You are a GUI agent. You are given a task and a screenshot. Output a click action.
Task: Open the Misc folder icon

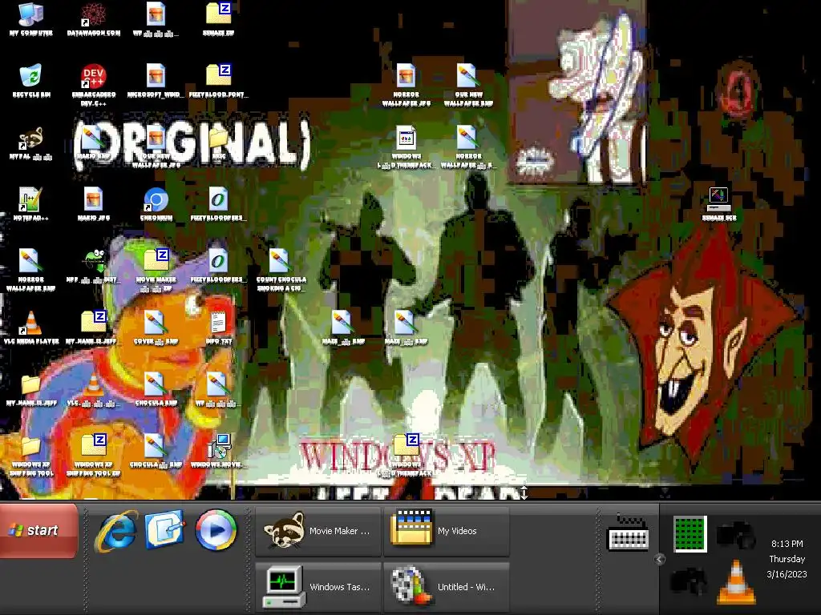point(218,143)
